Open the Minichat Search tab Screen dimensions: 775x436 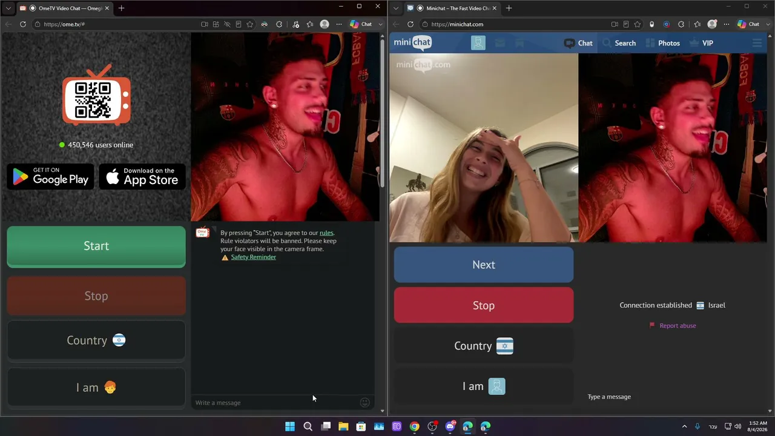coord(619,43)
